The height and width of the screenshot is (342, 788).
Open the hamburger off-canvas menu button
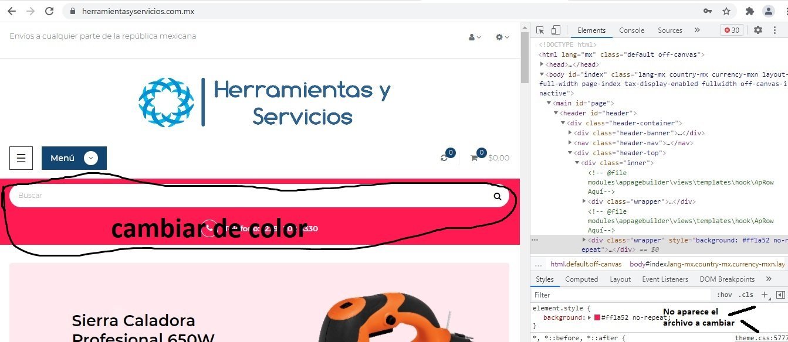tap(21, 158)
